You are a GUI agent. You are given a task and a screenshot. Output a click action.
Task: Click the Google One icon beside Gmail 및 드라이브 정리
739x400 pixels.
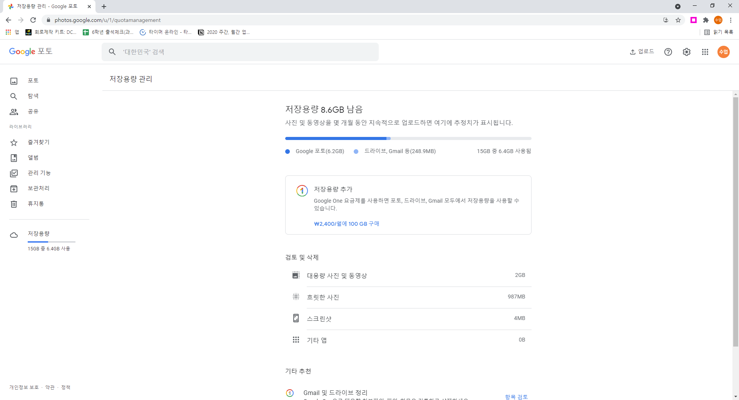[290, 393]
